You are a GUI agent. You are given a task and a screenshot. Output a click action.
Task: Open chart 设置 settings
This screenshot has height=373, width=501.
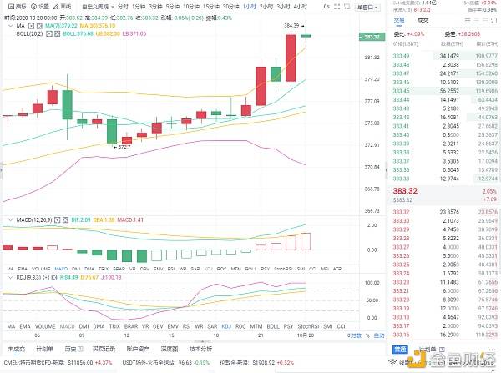point(41,6)
